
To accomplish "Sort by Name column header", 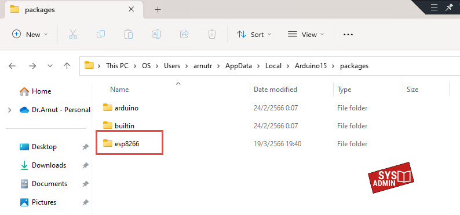I will [x=119, y=90].
